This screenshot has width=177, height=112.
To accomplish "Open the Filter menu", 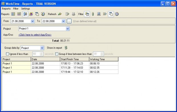I will click(16, 9).
